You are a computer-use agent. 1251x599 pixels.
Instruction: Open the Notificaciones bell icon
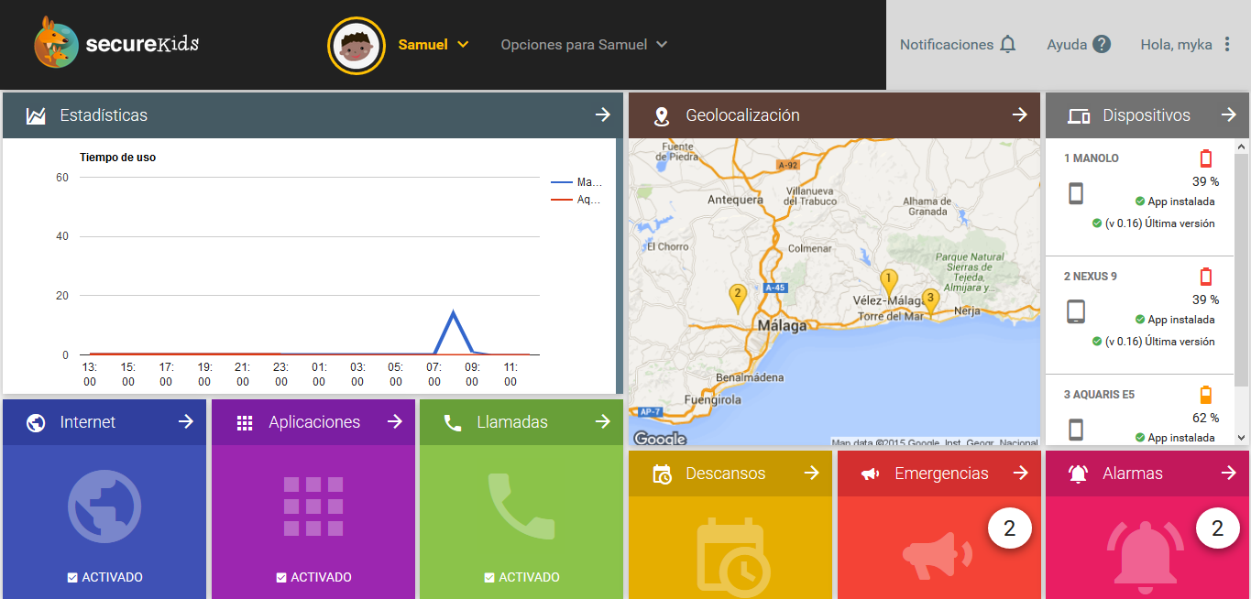tap(1008, 44)
